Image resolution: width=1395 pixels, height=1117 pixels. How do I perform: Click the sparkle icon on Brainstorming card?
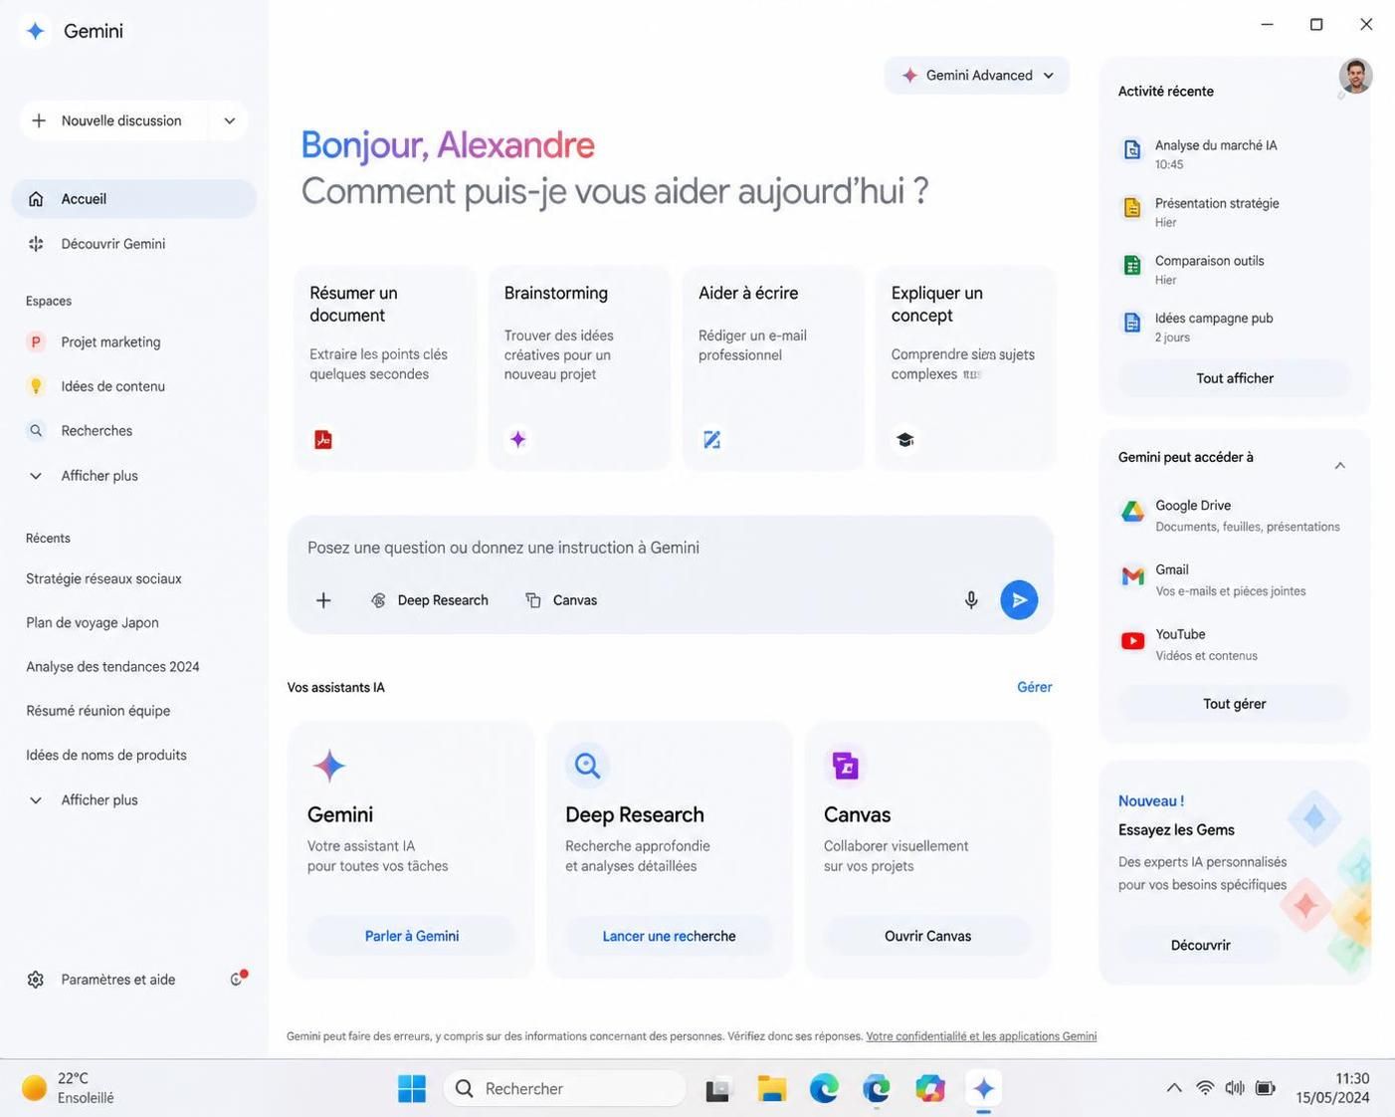click(x=518, y=439)
